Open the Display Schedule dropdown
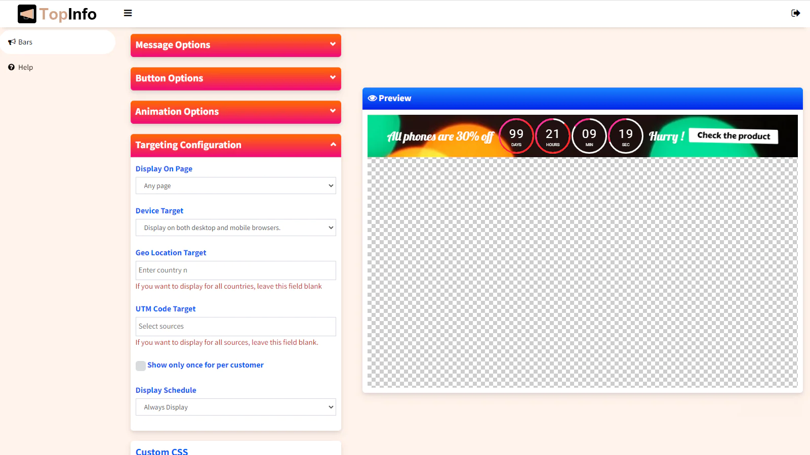 tap(235, 407)
